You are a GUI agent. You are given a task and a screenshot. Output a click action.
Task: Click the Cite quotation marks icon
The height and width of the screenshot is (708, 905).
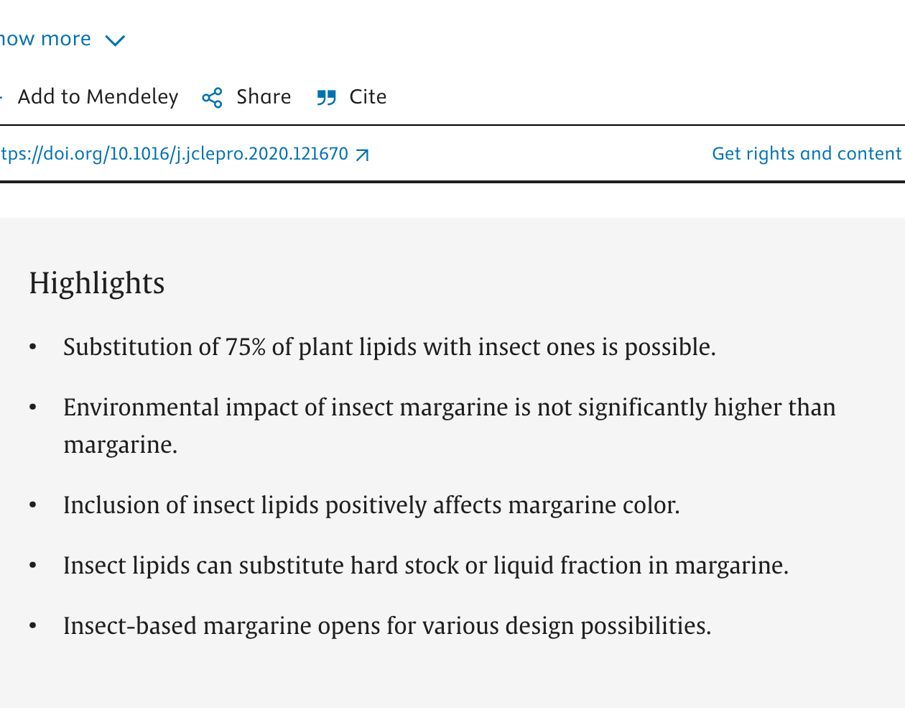click(327, 98)
